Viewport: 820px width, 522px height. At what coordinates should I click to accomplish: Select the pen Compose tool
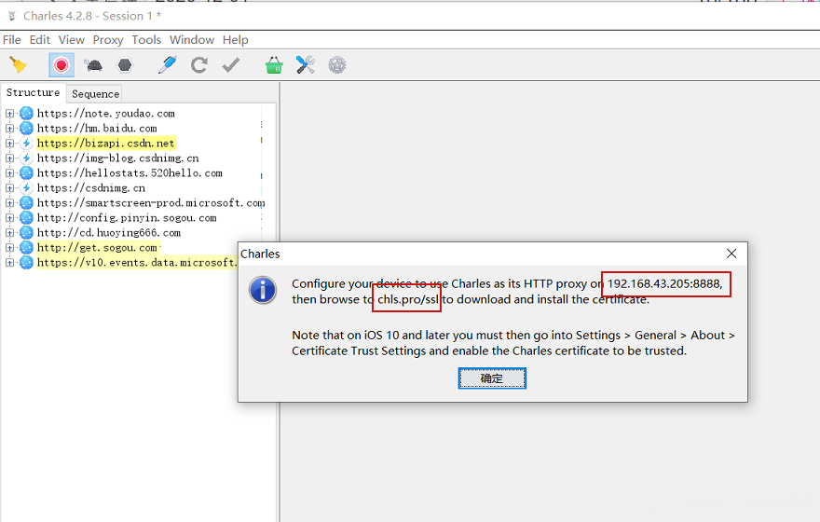tap(168, 65)
